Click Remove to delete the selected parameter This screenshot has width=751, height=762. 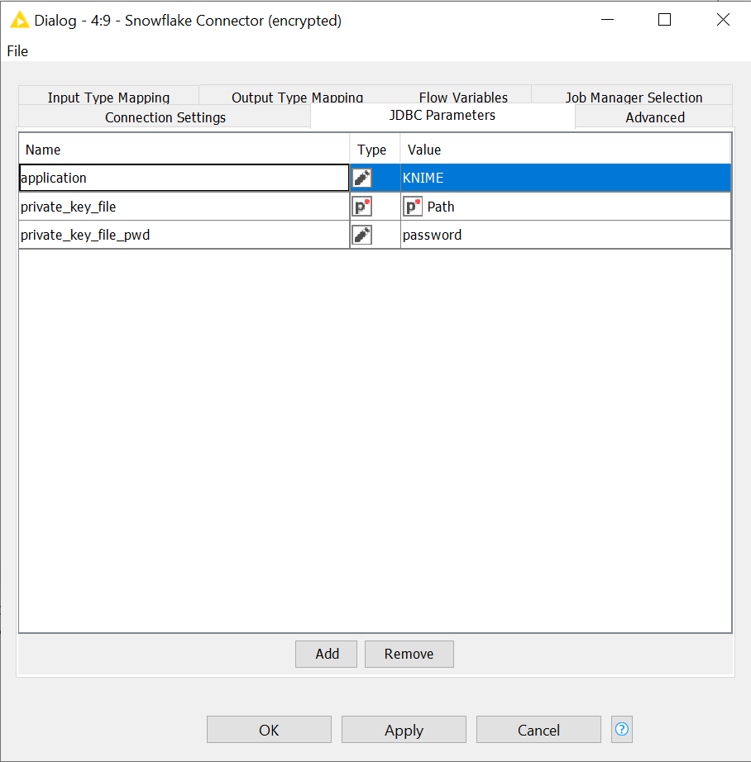pos(409,654)
